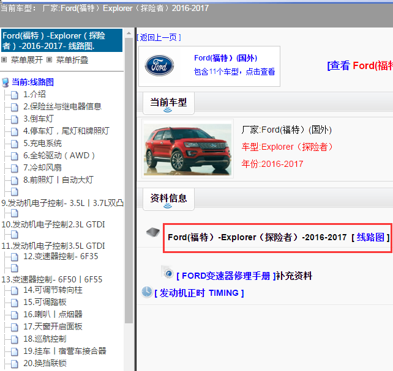Click the blue panel title Ford(福特)-Explorer 线路图
Image resolution: width=393 pixels, height=371 pixels.
[62, 40]
